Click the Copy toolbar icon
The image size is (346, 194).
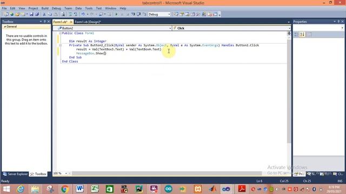coord(50,15)
